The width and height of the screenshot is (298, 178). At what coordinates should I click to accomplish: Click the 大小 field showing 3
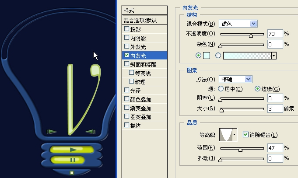[275, 108]
